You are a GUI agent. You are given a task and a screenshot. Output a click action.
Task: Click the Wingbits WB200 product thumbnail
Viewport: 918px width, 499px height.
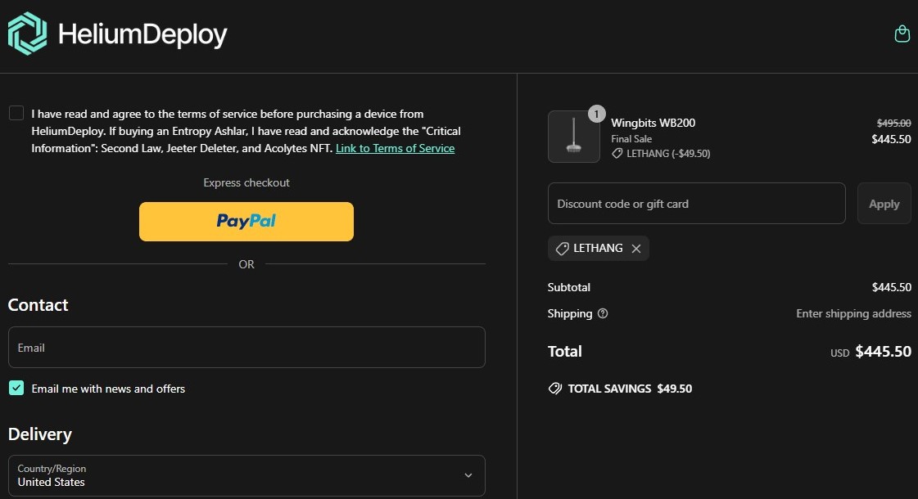tap(573, 137)
